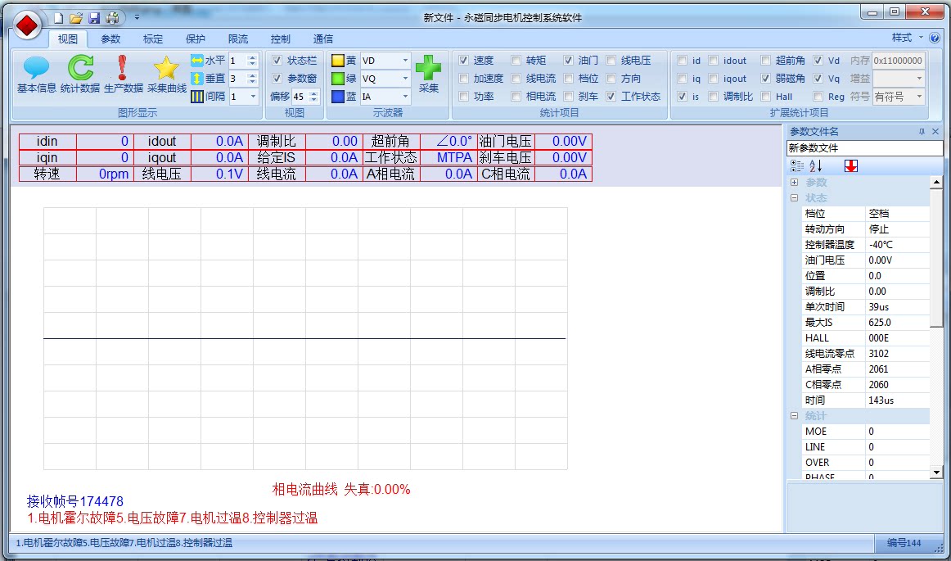Open the yellow channel VD dropdown
This screenshot has height=561, width=951.
405,61
